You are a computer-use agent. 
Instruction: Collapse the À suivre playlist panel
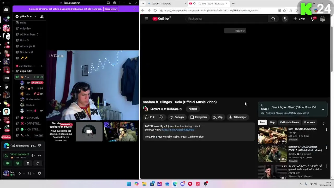tap(323, 109)
